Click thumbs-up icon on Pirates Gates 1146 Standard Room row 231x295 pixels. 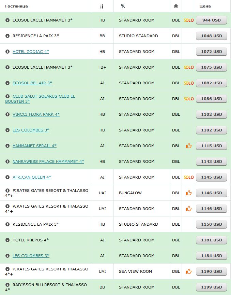(189, 209)
